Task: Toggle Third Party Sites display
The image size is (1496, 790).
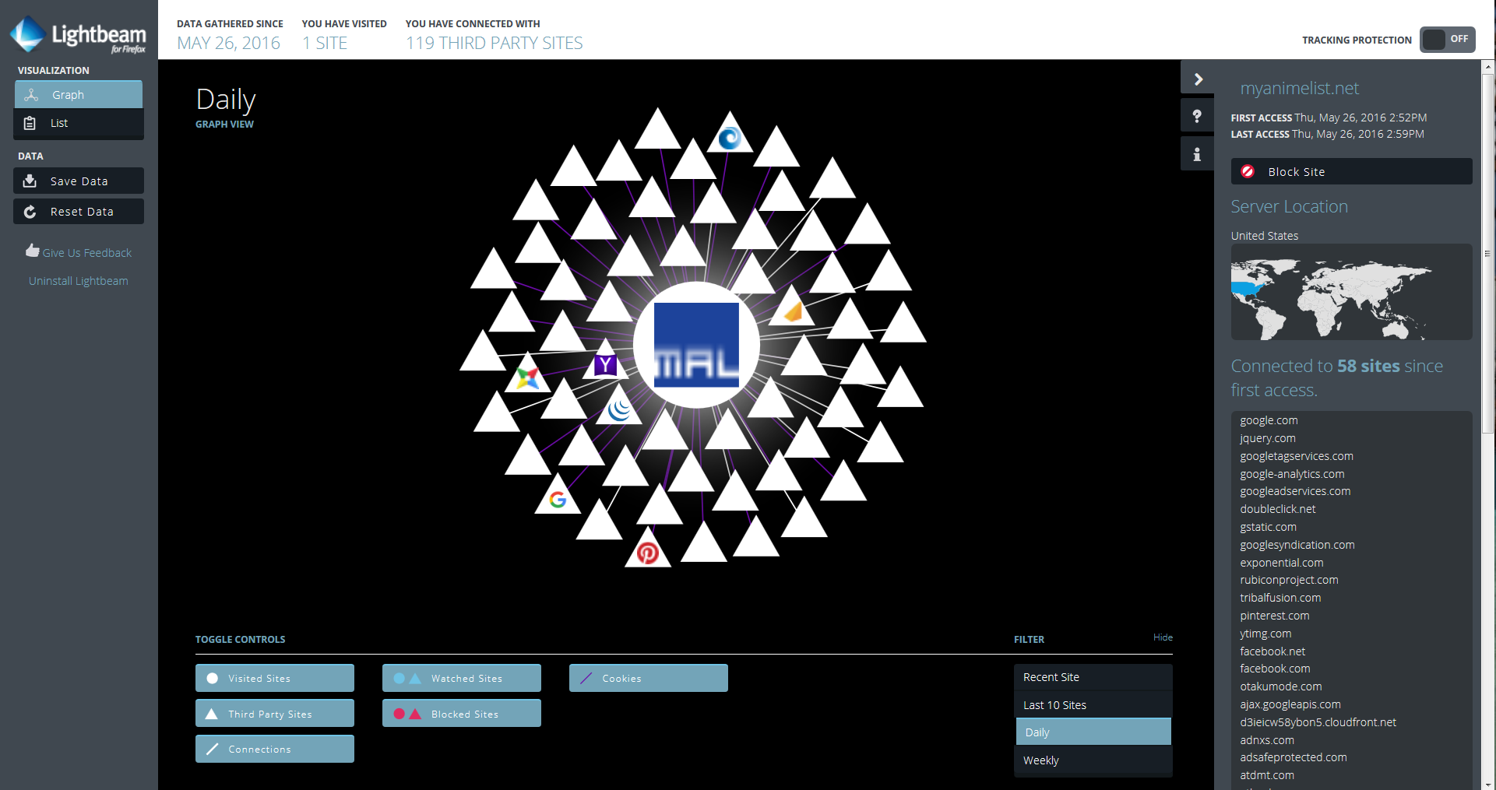Action: (275, 714)
